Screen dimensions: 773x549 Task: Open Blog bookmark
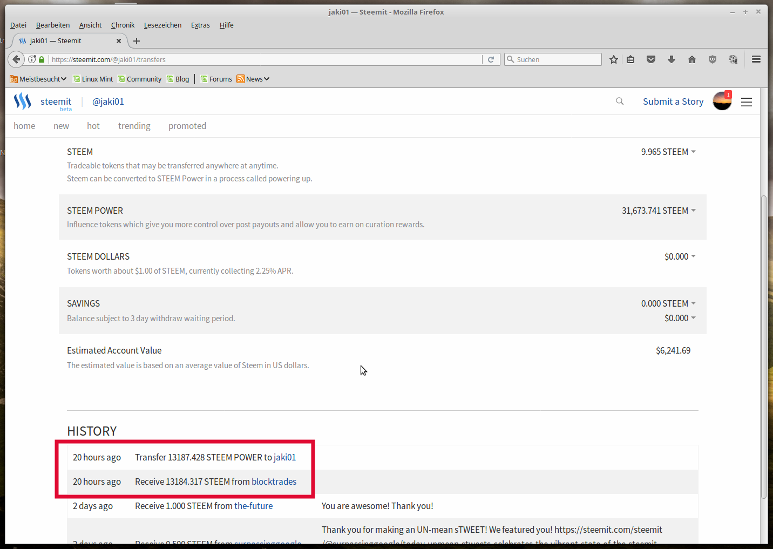click(178, 79)
